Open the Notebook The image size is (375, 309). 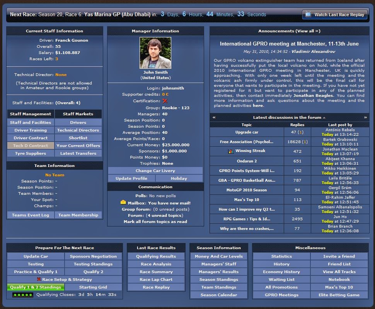click(x=339, y=279)
